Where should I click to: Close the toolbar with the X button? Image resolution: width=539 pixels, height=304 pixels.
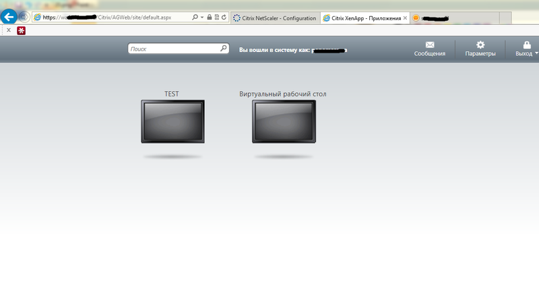coord(9,30)
